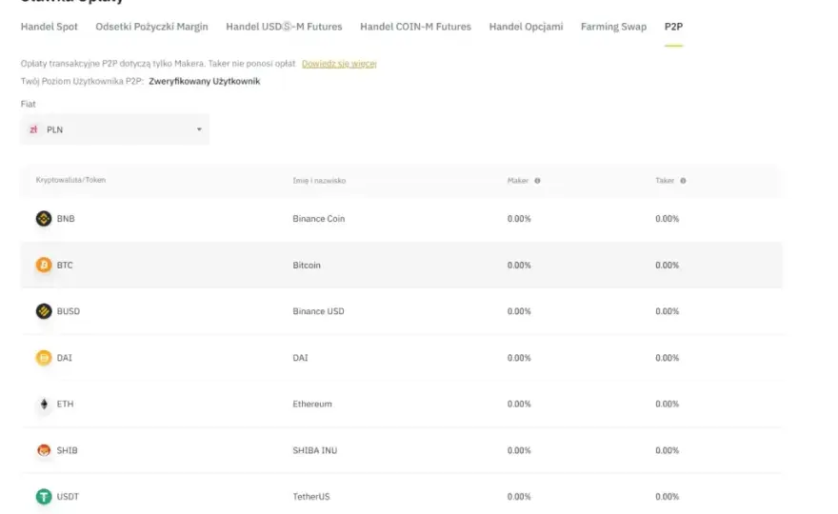
Task: Follow the Dowiedz się więcej link
Action: (x=339, y=64)
